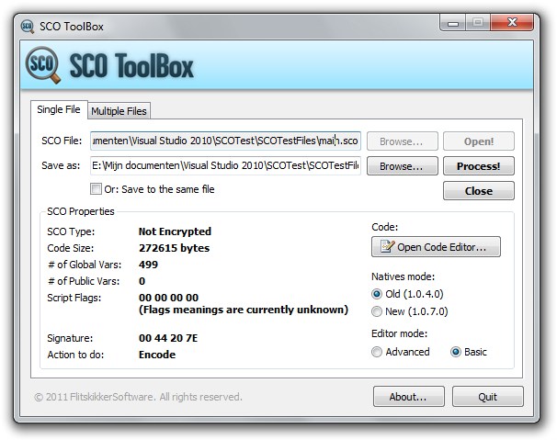Viewport: 557px width, 440px height.
Task: Click the 'Editor mode:' label
Action: point(399,333)
